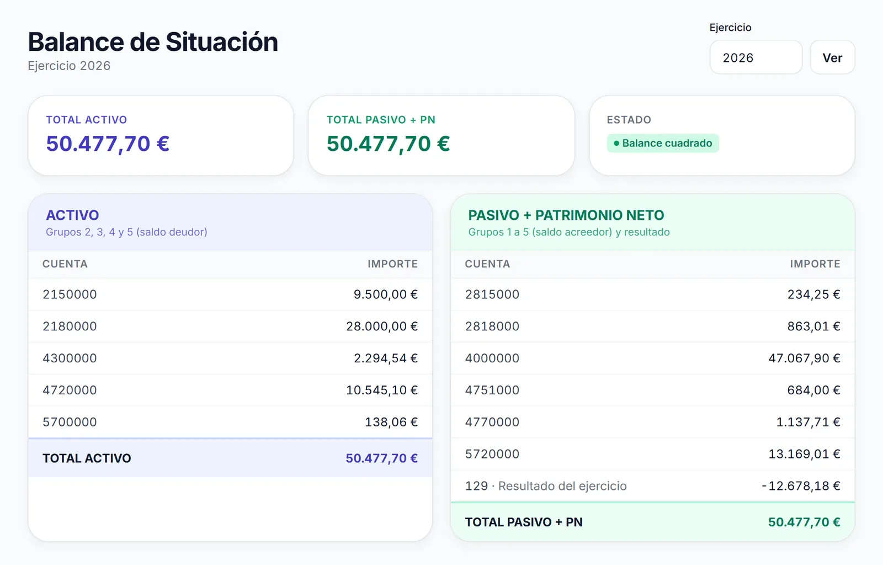Select account 2180000 row
Viewport: 883px width, 565px height.
(230, 326)
